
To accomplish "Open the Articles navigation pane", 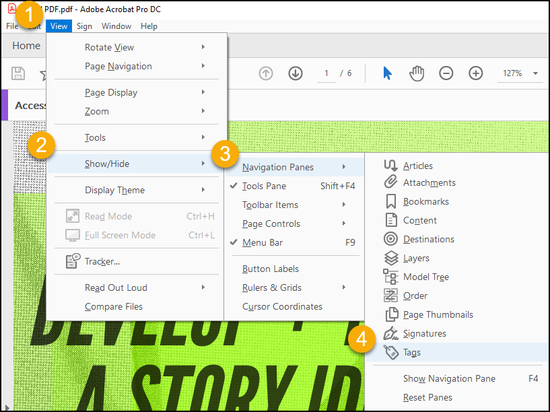I will click(x=457, y=166).
